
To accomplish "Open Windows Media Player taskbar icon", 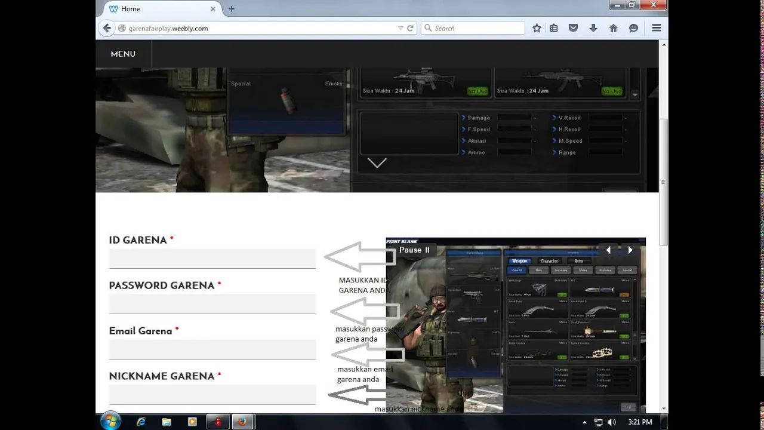I will 192,422.
